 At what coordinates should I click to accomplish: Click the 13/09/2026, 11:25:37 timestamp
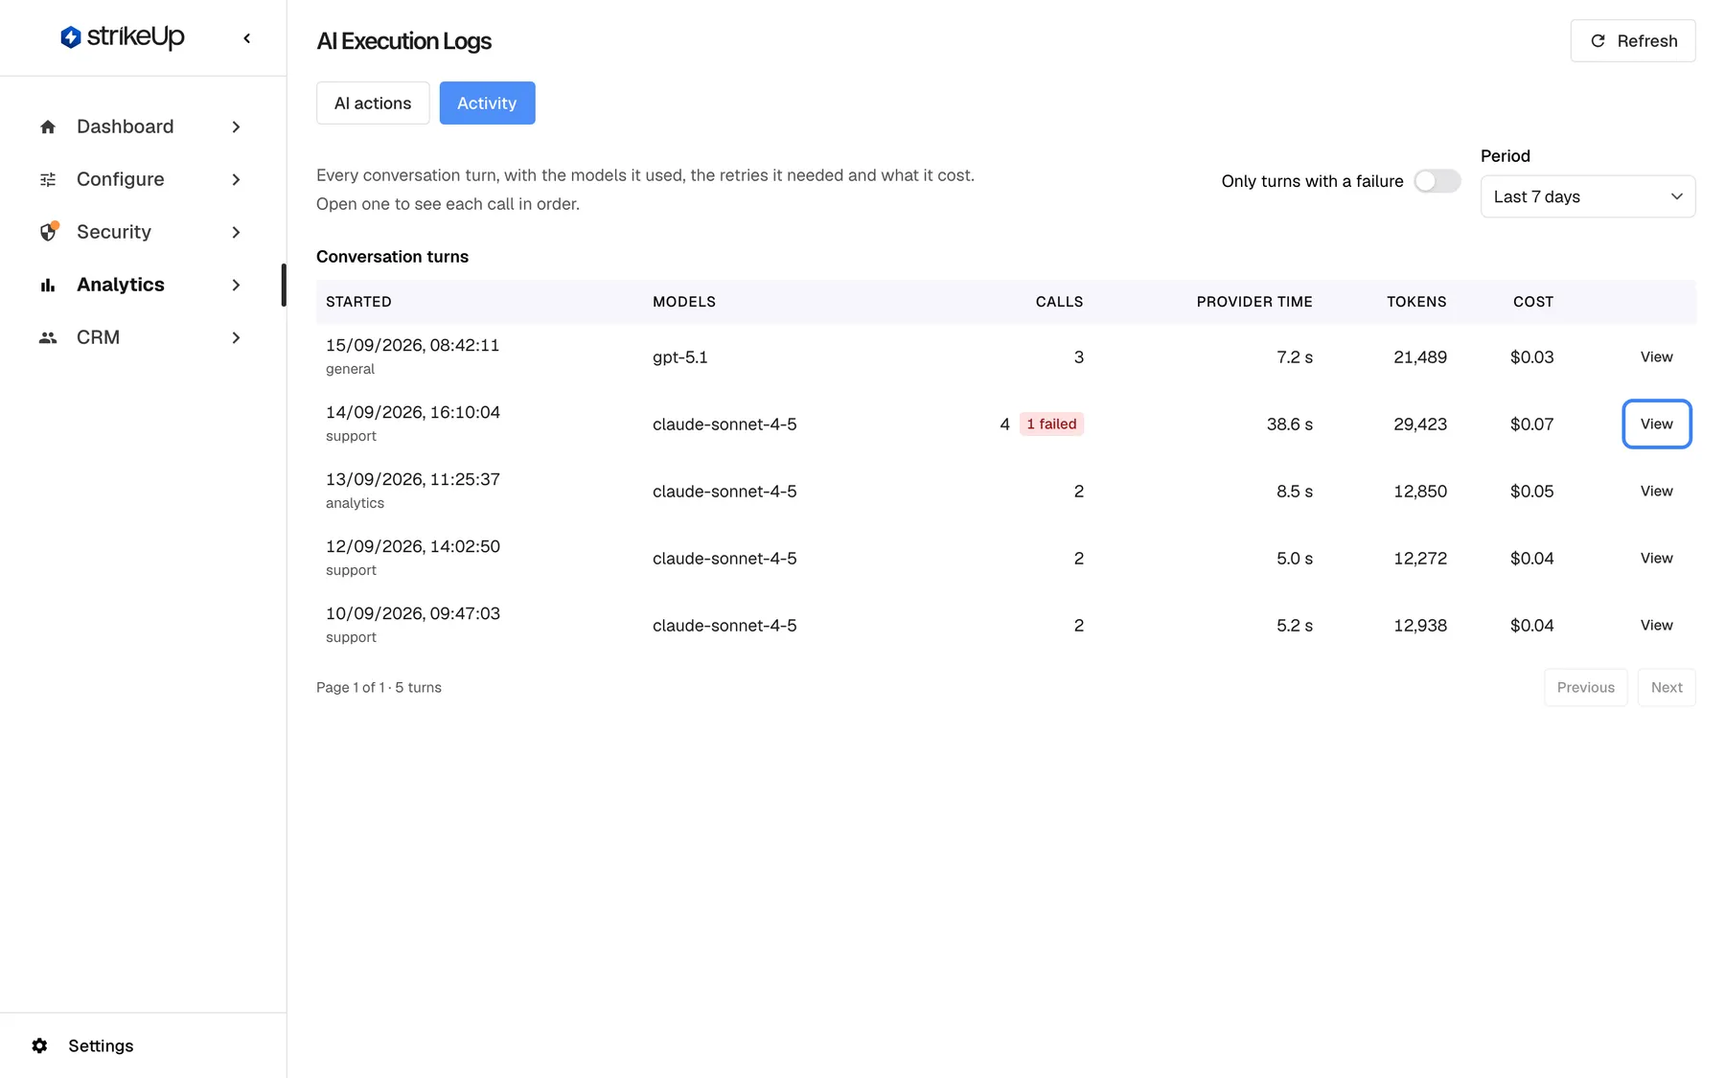pos(413,479)
